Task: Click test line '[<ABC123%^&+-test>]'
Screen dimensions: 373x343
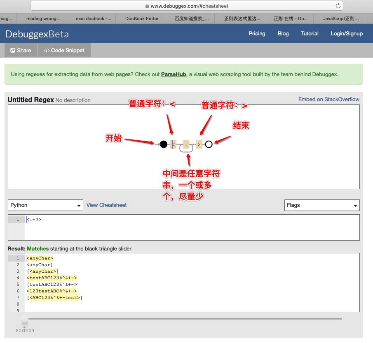Action: point(54,298)
